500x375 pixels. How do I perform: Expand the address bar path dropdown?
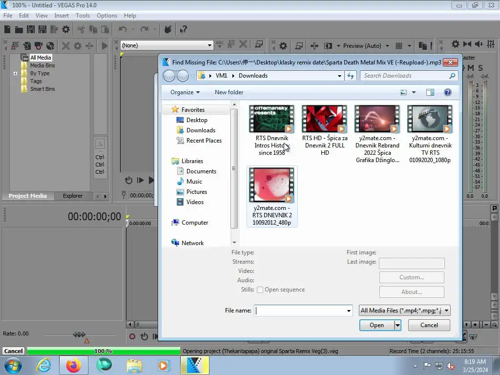point(339,76)
